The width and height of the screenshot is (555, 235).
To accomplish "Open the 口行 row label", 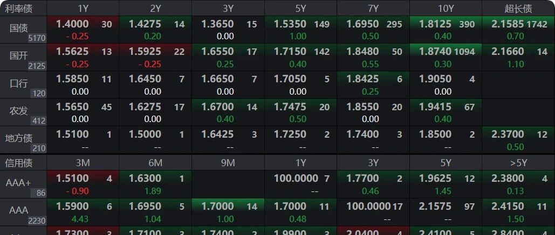I will 18,83.
